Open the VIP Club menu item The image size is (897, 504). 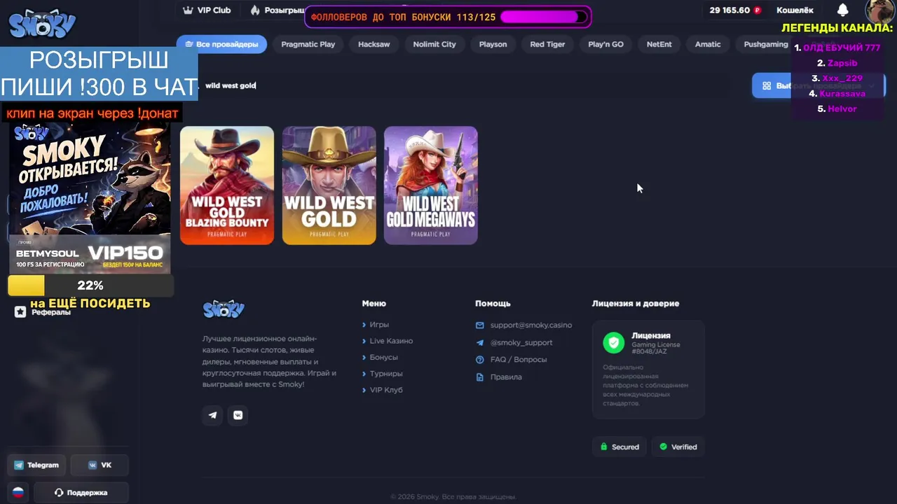click(x=207, y=10)
